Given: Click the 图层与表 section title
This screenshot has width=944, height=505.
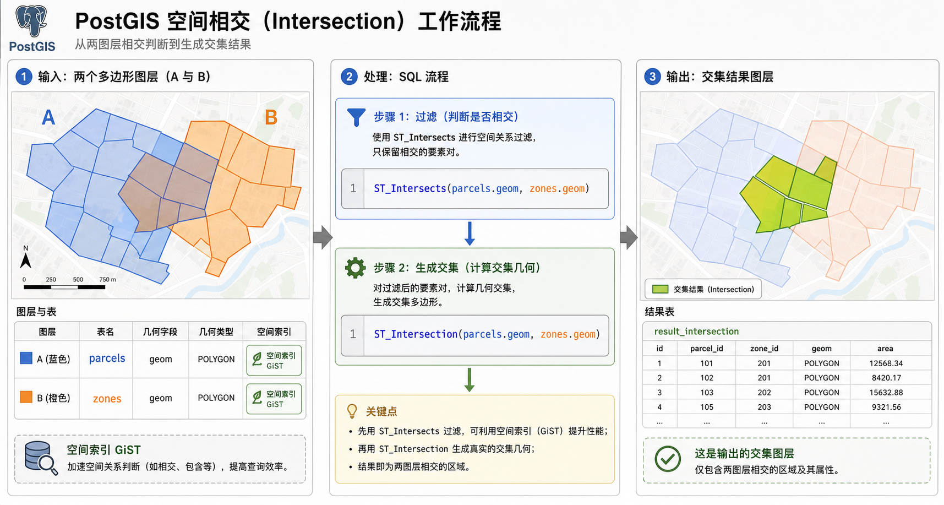Looking at the screenshot, I should pyautogui.click(x=36, y=312).
